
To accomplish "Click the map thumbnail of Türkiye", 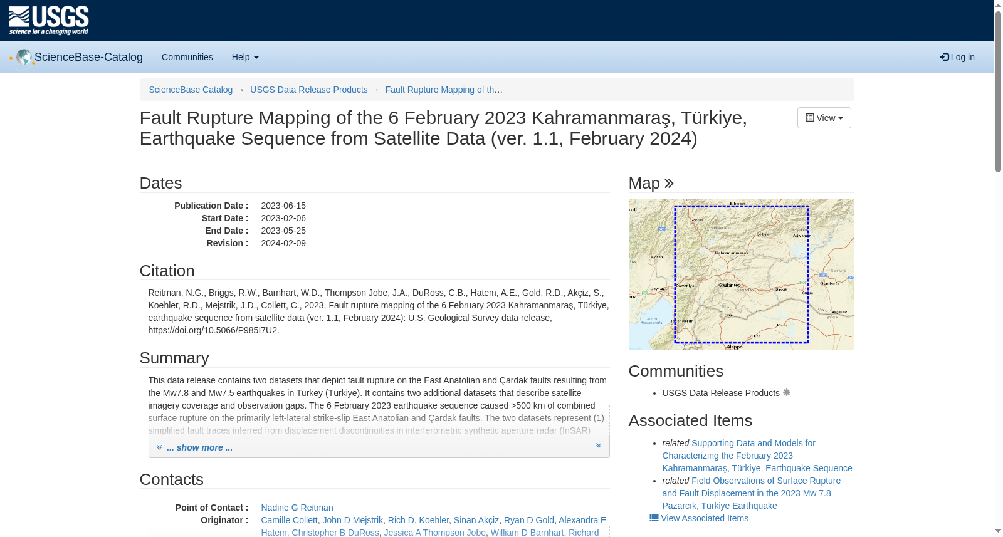I will [x=741, y=274].
